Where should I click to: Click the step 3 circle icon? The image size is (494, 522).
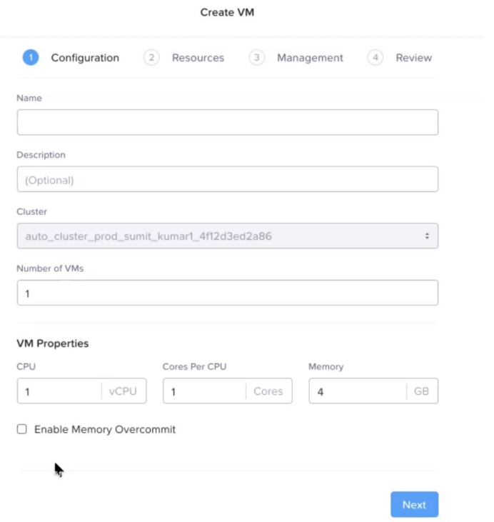257,58
